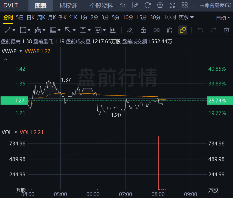
Task: Click the pencil edit drawing icon
Action: [x=130, y=30]
